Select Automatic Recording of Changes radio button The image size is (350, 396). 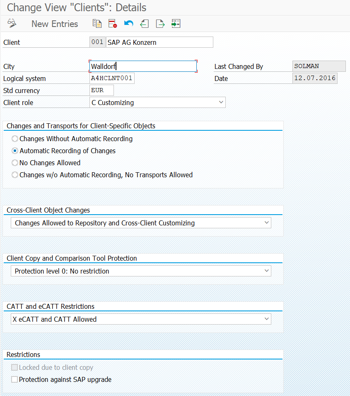15,151
